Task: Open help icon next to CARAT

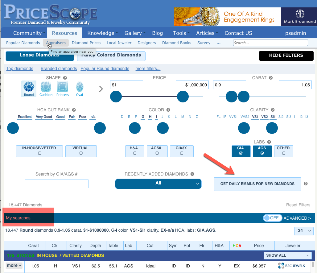Action: click(x=271, y=78)
